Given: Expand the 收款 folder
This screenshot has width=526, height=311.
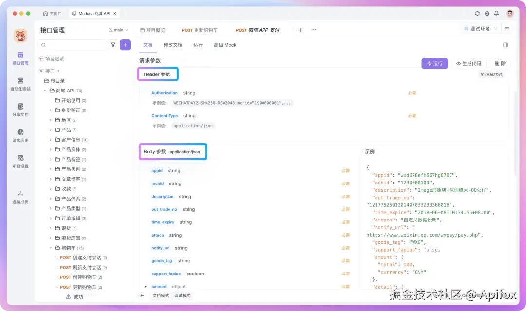Looking at the screenshot, I should coord(51,189).
